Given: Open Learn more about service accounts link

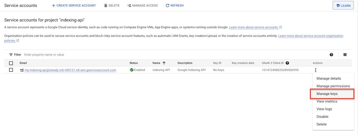Looking at the screenshot, I should coord(254,27).
